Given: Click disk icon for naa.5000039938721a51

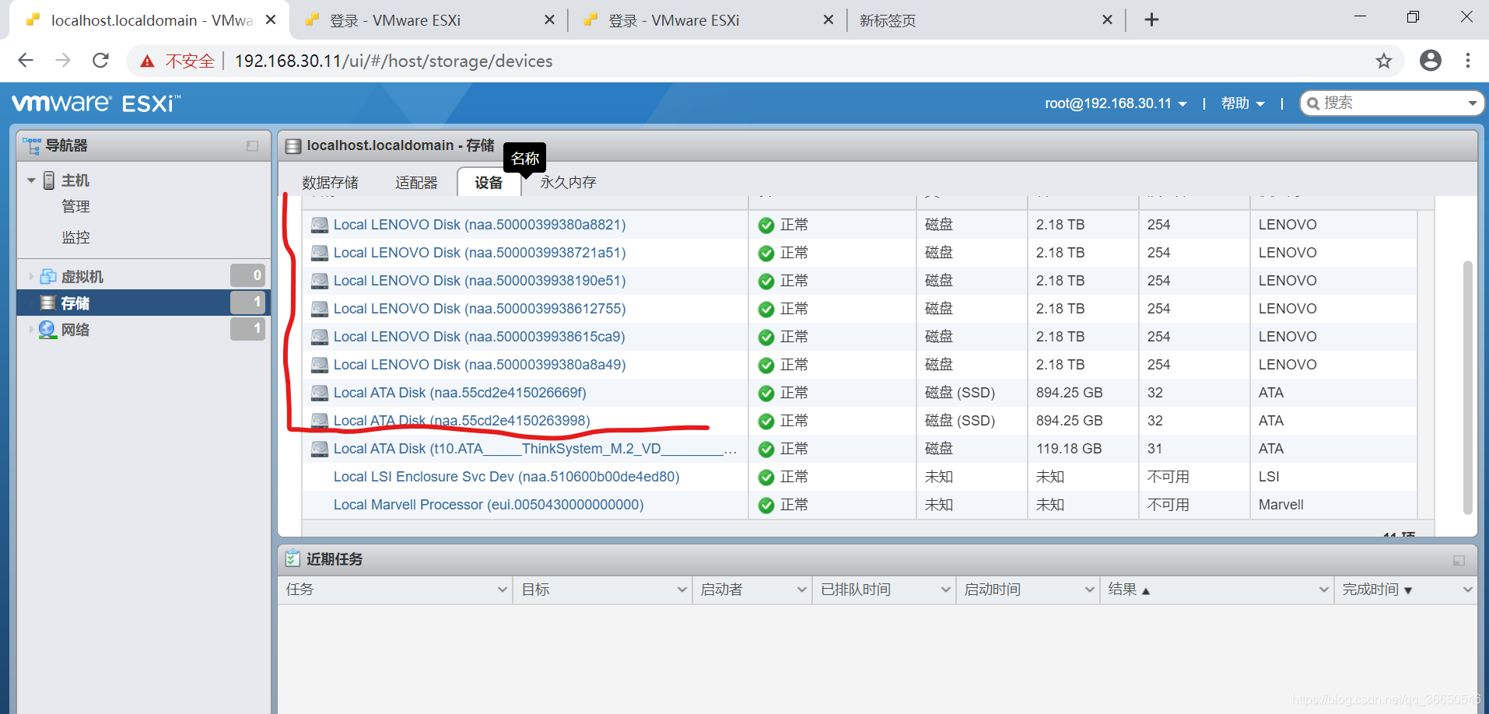Looking at the screenshot, I should pos(319,253).
